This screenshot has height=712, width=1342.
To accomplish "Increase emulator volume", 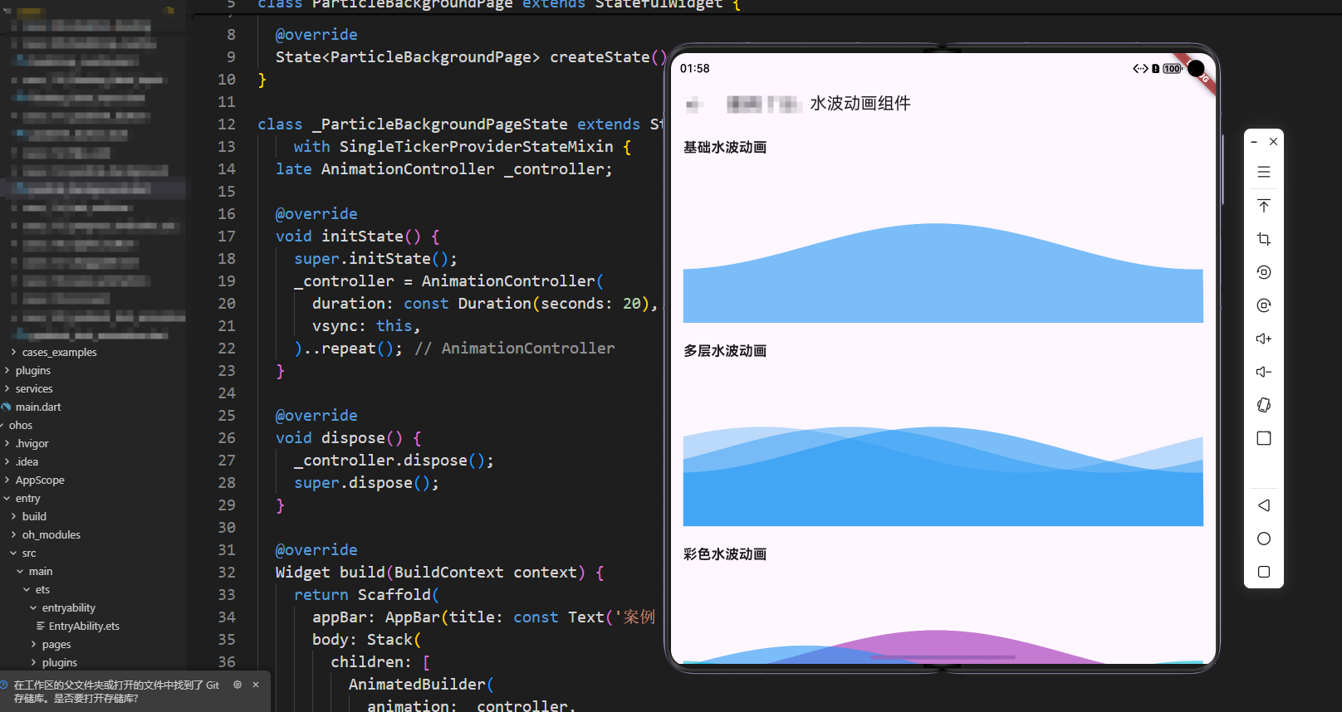I will (1264, 339).
